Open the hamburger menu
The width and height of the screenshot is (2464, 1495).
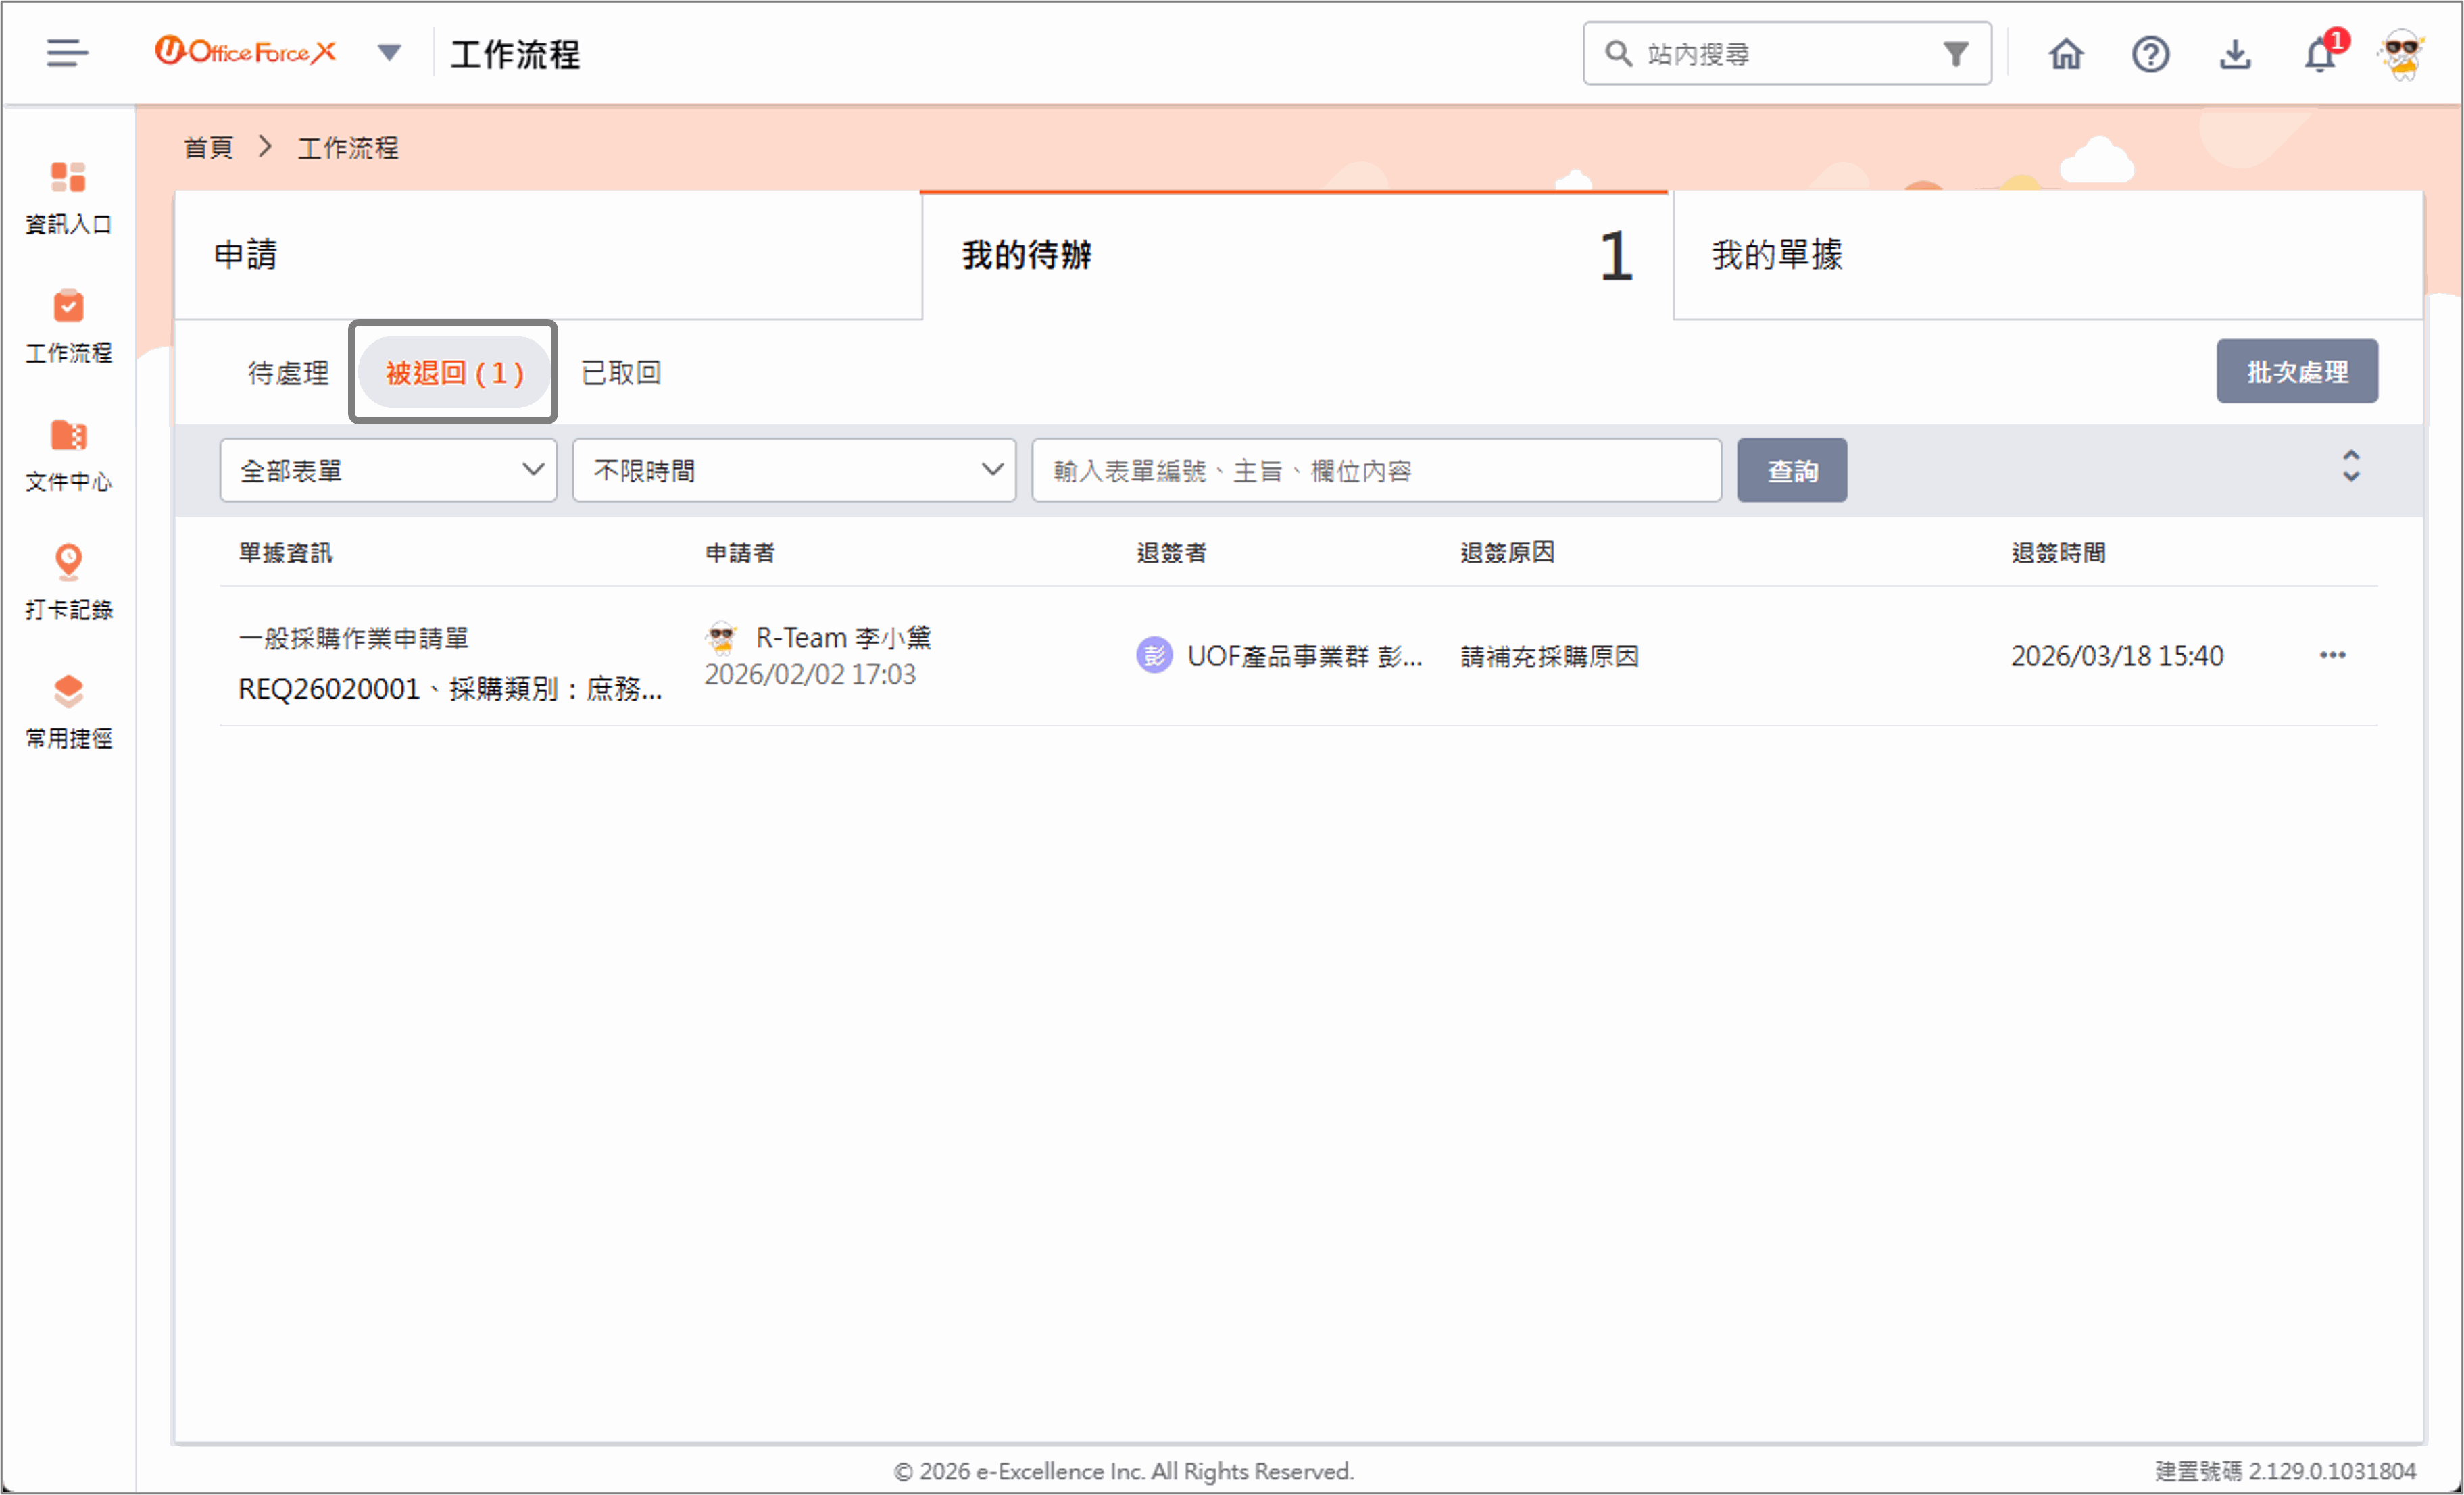(x=67, y=53)
